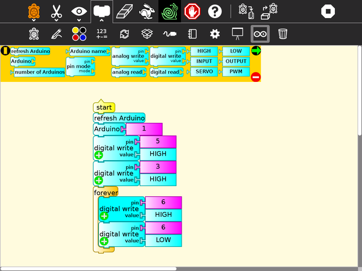The width and height of the screenshot is (362, 271).
Task: Open the pen palette pencil icon
Action: click(x=57, y=34)
